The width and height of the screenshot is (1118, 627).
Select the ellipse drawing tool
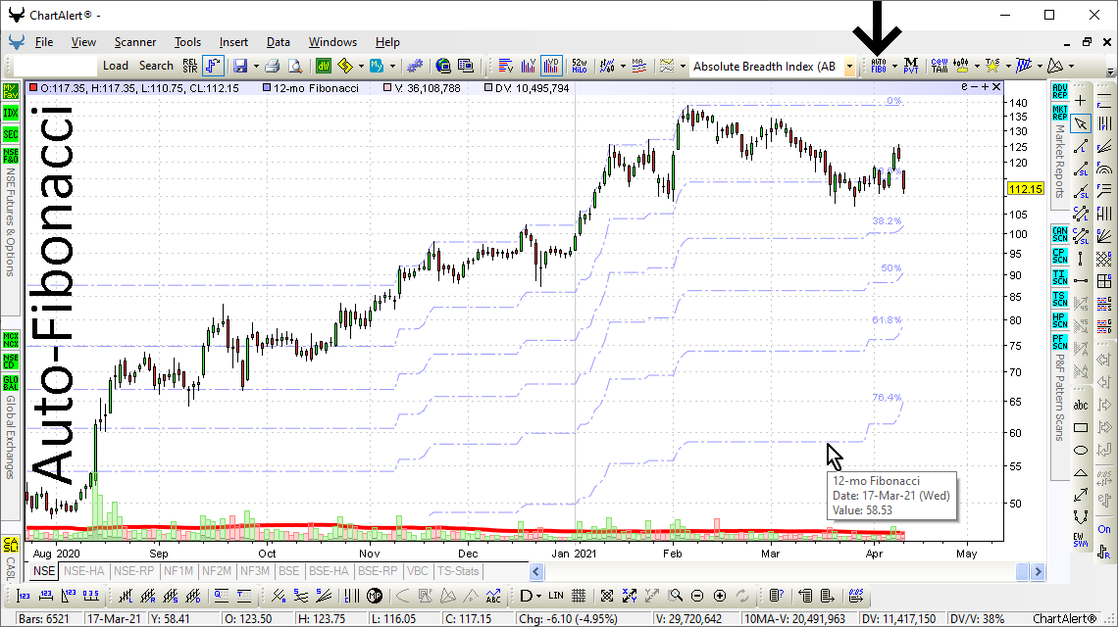(x=1081, y=450)
